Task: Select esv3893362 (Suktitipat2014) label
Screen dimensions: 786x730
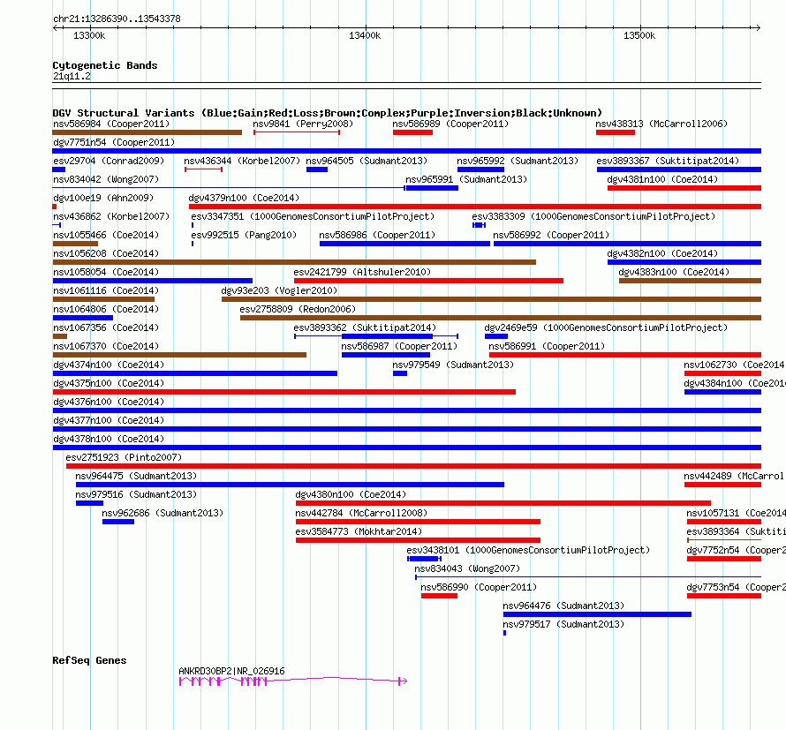Action: click(x=365, y=327)
